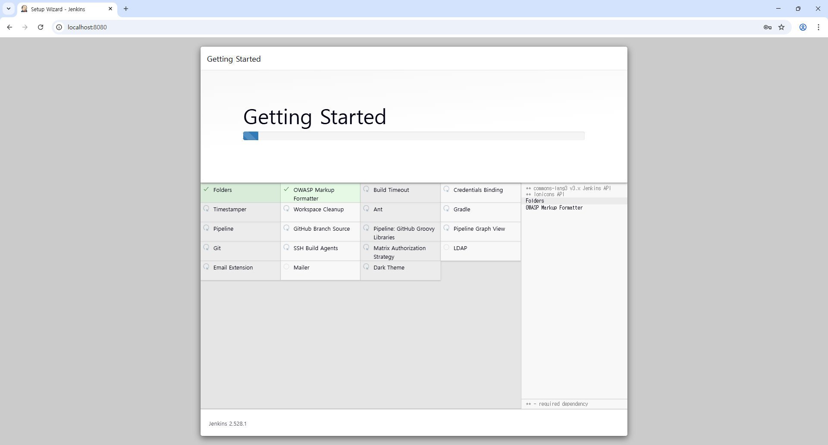Image resolution: width=828 pixels, height=445 pixels.
Task: Click the OWASP Markup Formatter plugin label
Action: click(314, 194)
